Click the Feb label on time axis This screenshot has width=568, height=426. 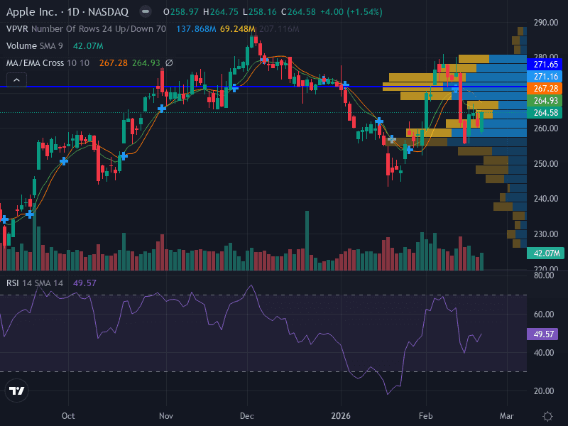click(x=425, y=416)
